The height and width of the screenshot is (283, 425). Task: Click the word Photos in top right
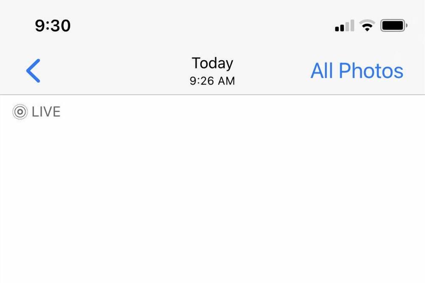[371, 71]
